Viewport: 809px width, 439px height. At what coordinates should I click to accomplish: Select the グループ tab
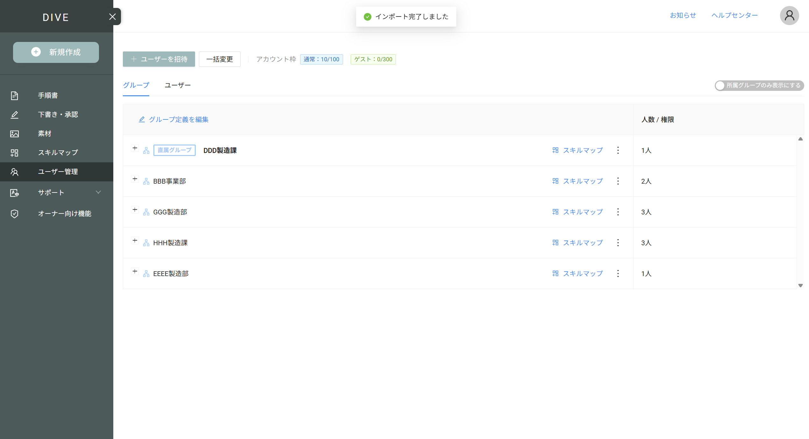coord(136,85)
